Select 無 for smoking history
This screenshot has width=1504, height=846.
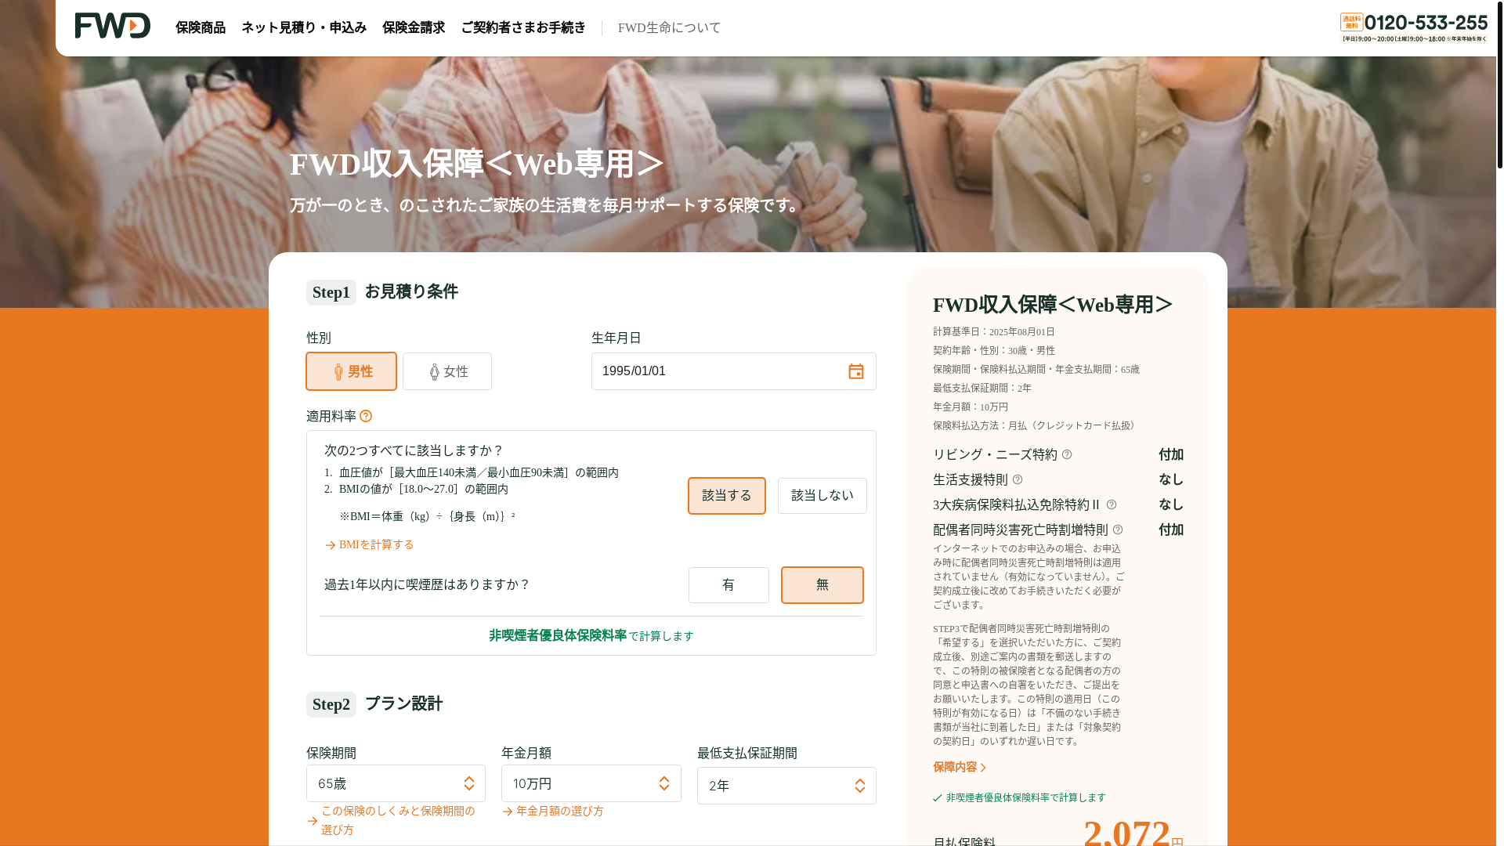pos(822,585)
